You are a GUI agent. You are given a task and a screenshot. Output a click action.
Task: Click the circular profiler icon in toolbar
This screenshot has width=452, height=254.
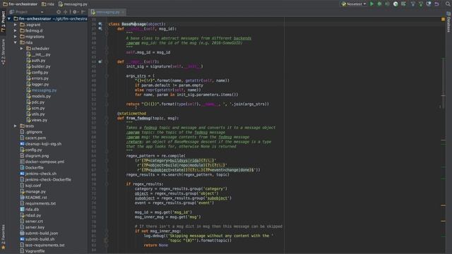pyautogui.click(x=395, y=4)
